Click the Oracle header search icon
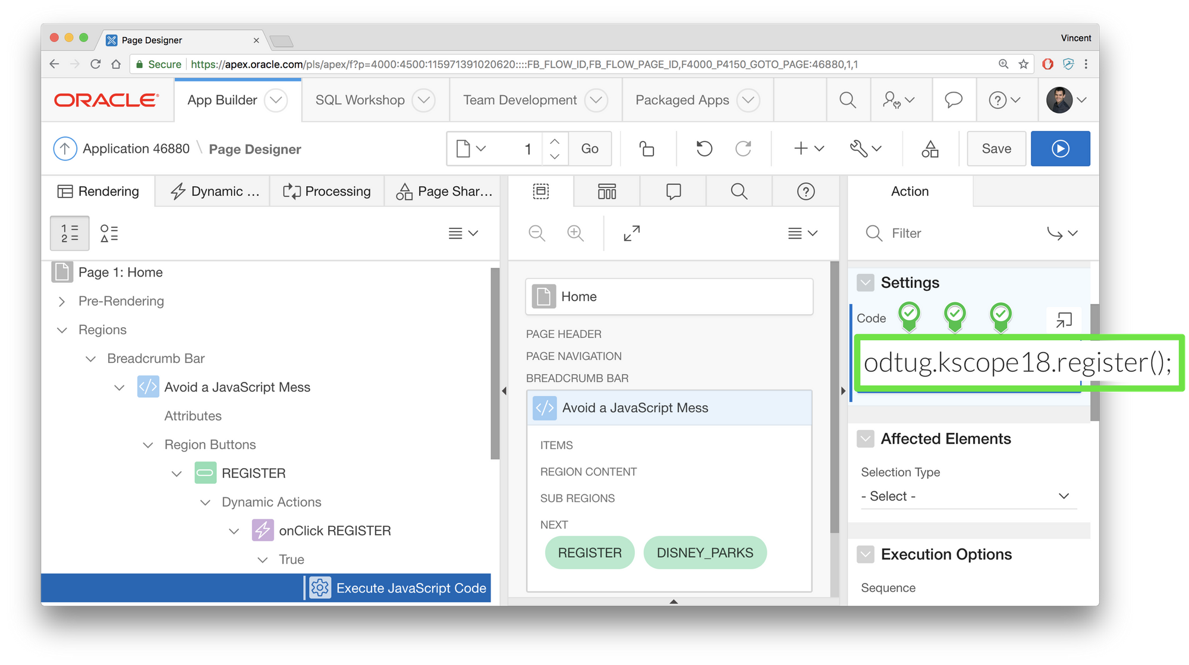Screen dimensions: 1189x665 [x=848, y=100]
